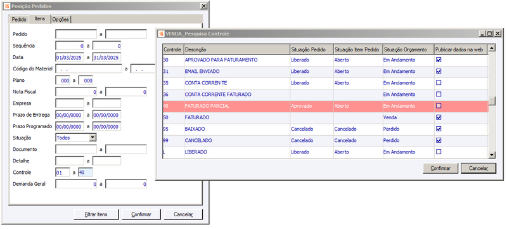Viewport: 507px width, 229px height.
Task: Toggle web publish checkbox for APROVADO PARA FATURAMENTO
Action: [439, 60]
